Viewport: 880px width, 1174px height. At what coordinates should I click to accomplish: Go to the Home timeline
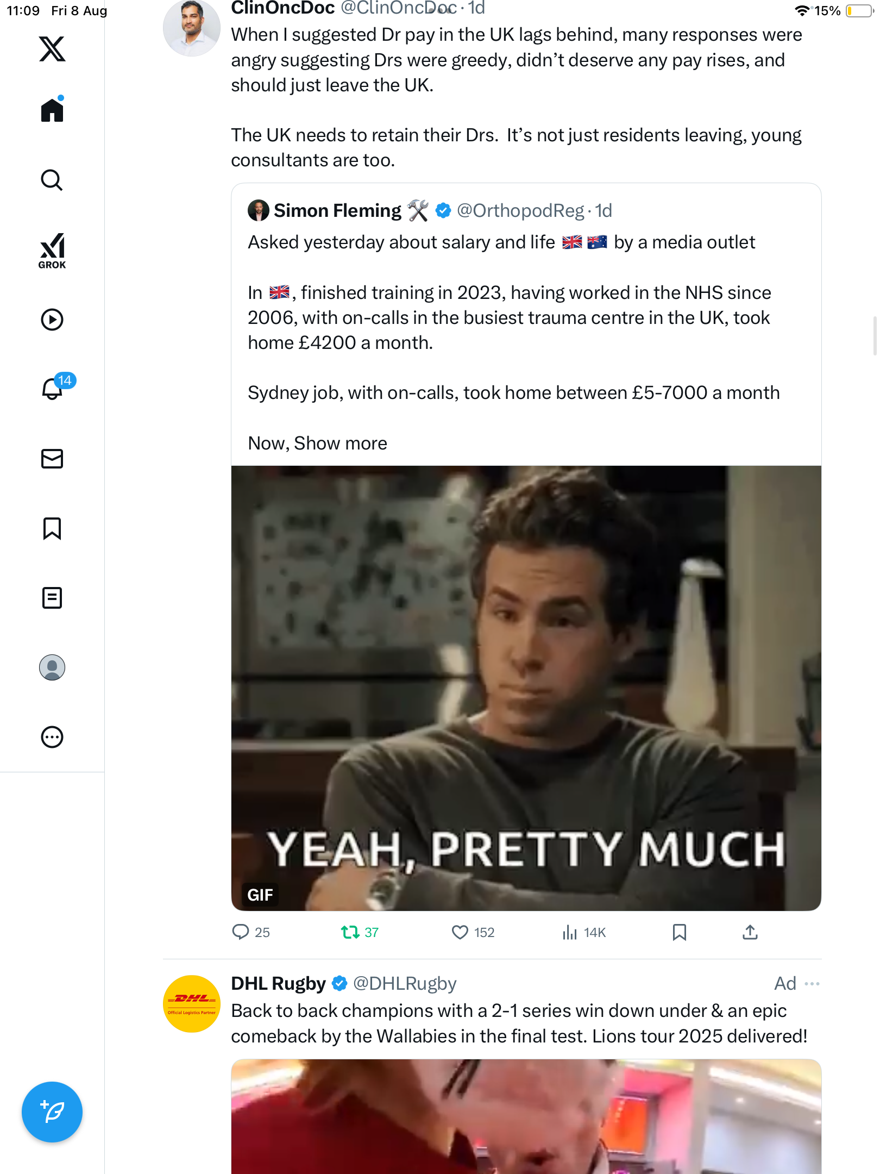coord(52,110)
